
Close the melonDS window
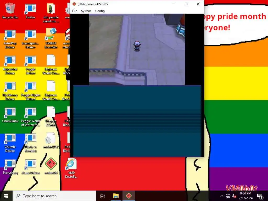(198, 4)
